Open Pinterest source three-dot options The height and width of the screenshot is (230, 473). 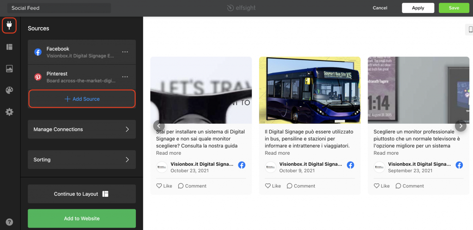tap(125, 77)
